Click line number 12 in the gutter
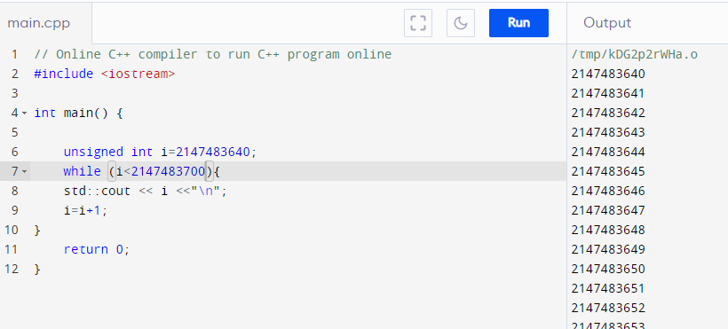The image size is (728, 329). (x=12, y=269)
